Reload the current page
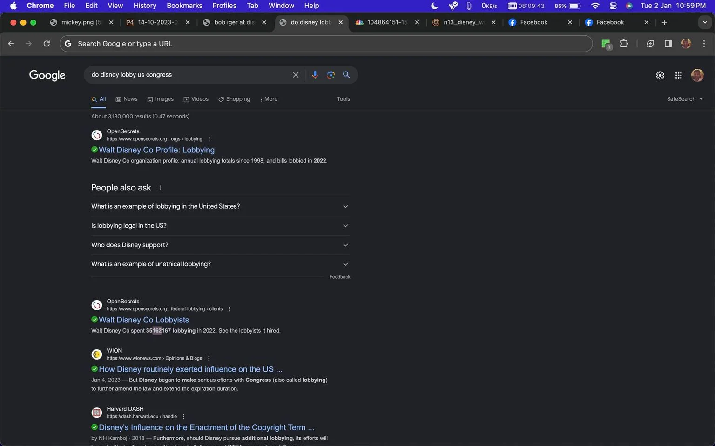715x446 pixels. coord(47,44)
